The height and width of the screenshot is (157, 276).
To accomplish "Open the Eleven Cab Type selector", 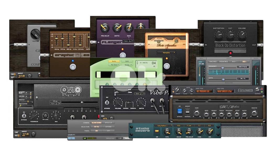I will tap(225, 91).
